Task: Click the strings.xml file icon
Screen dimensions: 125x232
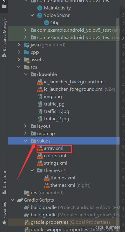Action: 40,163
